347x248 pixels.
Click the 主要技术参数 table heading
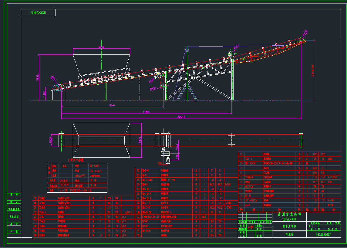pyautogui.click(x=77, y=159)
